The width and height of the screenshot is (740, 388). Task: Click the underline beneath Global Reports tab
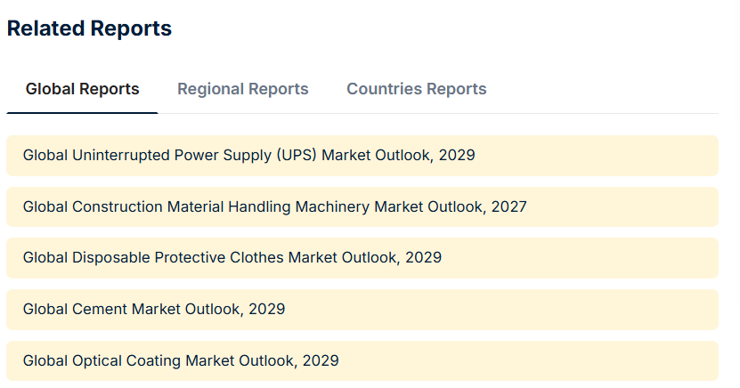(82, 113)
